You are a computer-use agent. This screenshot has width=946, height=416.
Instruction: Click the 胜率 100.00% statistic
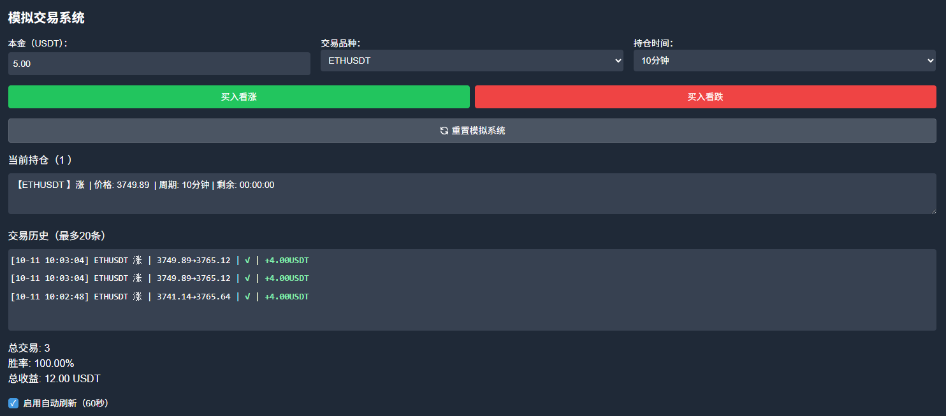click(x=41, y=364)
